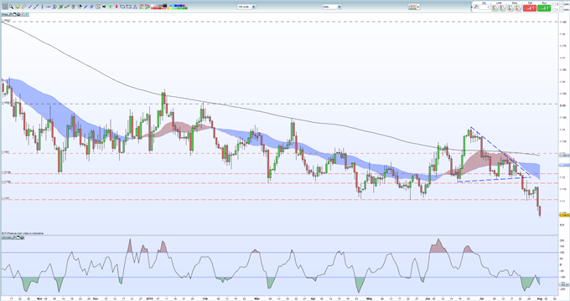570x301 pixels.
Task: Click the green up arrow marker tool
Action: 110,7
